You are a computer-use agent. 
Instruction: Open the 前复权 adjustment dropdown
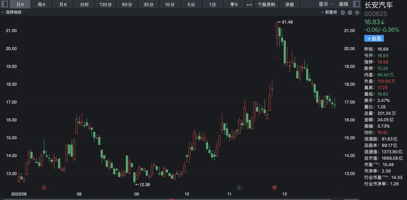[x=330, y=12]
